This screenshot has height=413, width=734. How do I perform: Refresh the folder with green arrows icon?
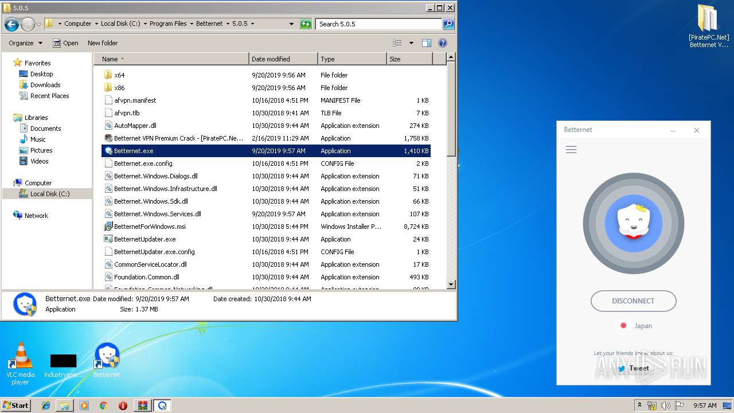306,24
